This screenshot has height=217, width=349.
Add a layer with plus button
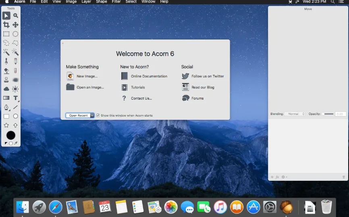(272, 177)
